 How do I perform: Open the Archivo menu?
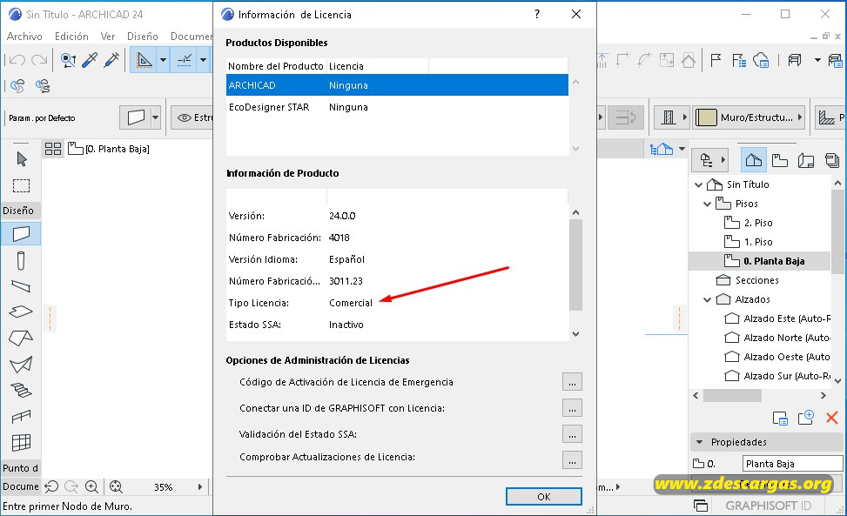tap(24, 37)
